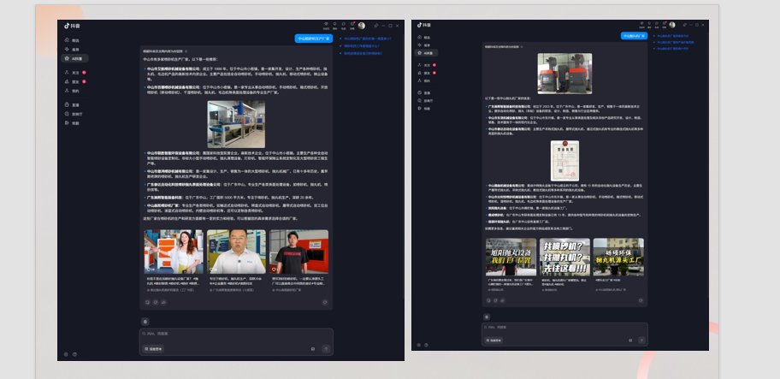This screenshot has height=379, width=780.
Task: Open 精选 in right window sidebar
Action: coord(424,38)
